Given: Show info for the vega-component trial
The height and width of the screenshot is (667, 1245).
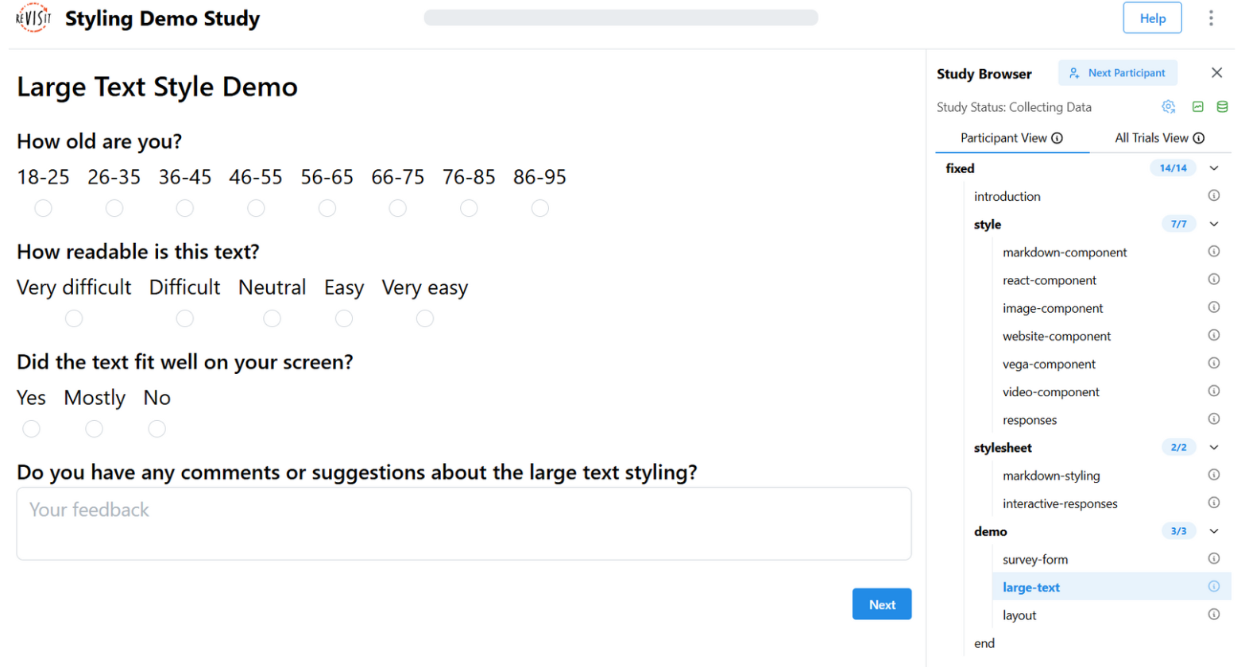Looking at the screenshot, I should pos(1213,363).
